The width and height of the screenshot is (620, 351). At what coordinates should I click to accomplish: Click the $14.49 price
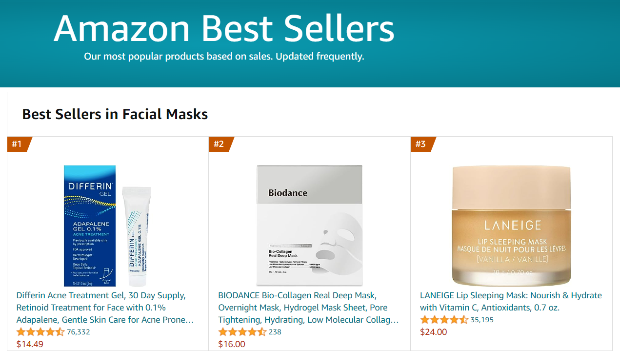30,344
